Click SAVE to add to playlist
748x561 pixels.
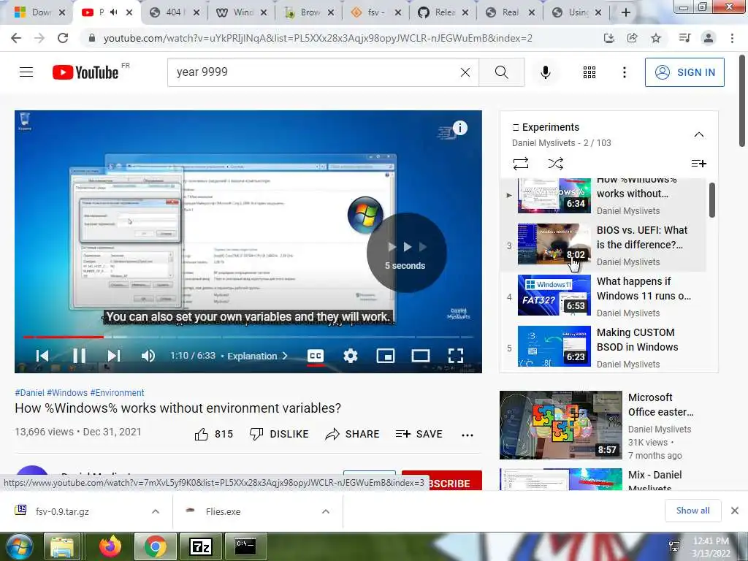pyautogui.click(x=419, y=434)
